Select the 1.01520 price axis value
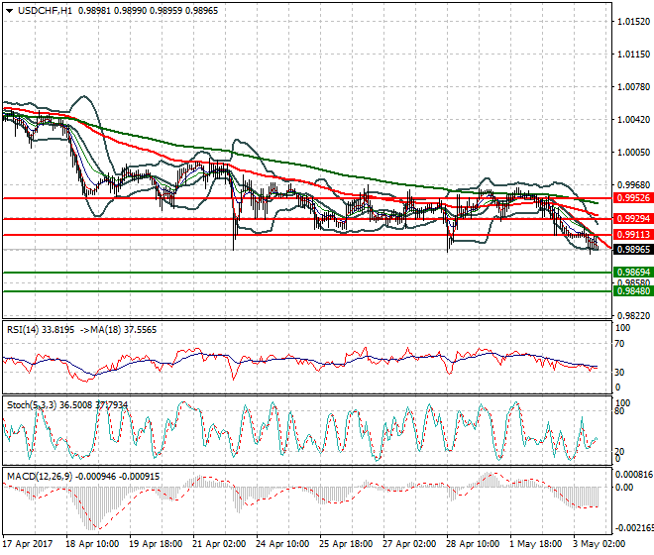This screenshot has height=555, width=654. (x=633, y=21)
